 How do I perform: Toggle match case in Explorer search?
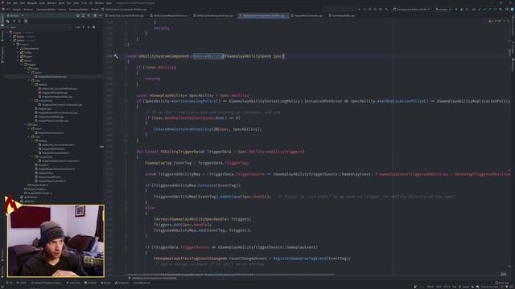coord(77,27)
